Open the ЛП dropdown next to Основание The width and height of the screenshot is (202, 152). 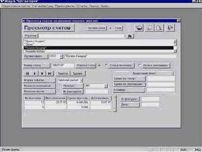pyautogui.click(x=106, y=86)
